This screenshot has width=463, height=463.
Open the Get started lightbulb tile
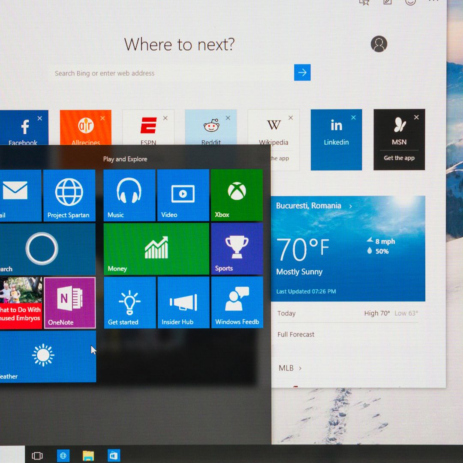[129, 302]
